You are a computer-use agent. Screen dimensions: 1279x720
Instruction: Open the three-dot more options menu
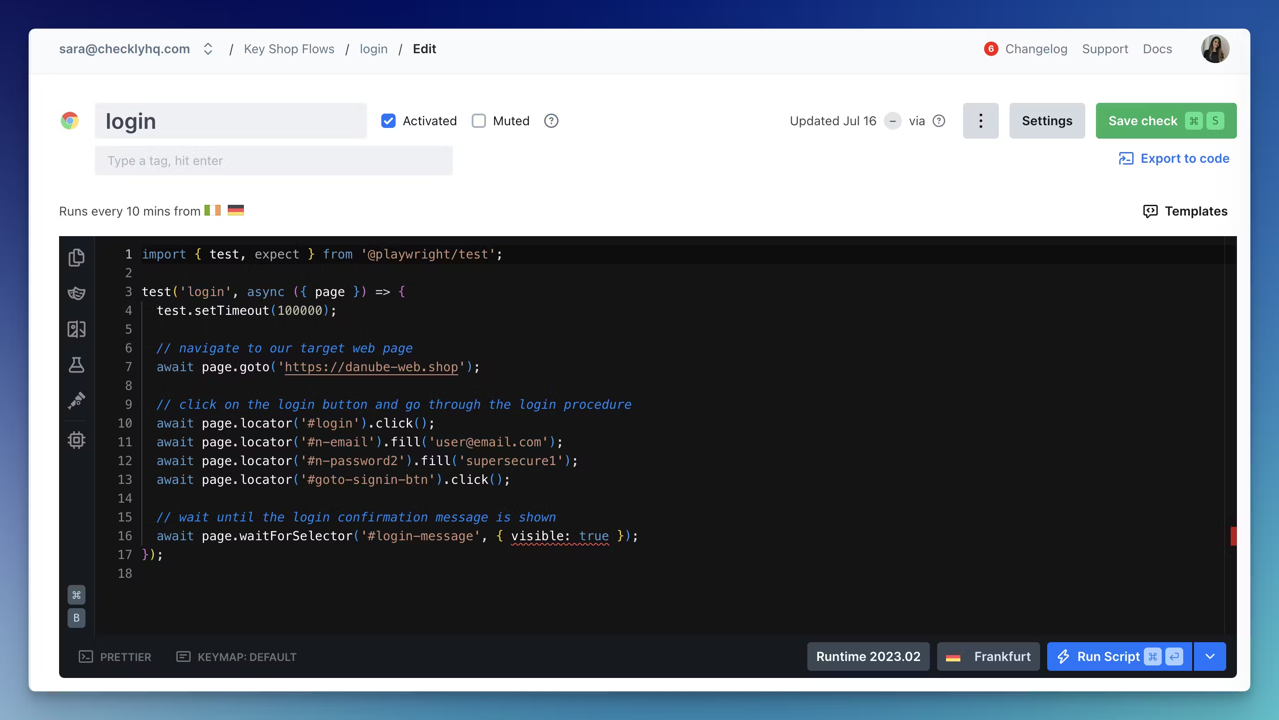[980, 121]
